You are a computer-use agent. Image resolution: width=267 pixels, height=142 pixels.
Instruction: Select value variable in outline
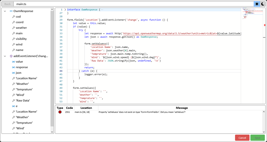pyautogui.click(x=19, y=62)
